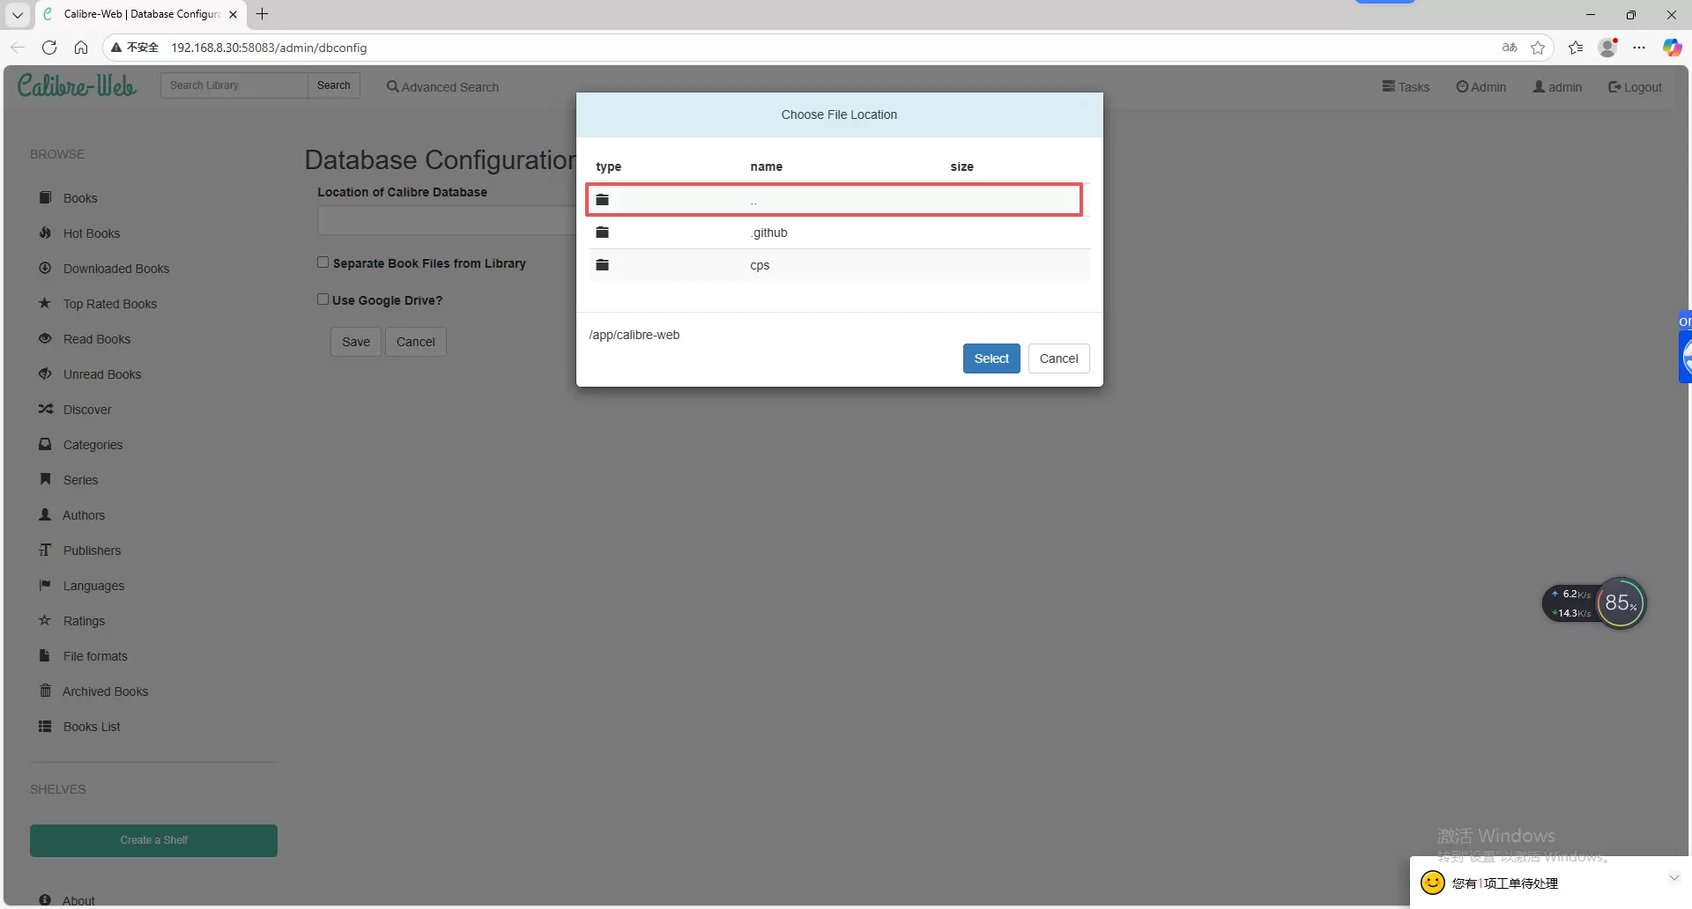
Task: Focus the Search Library input field
Action: point(234,85)
